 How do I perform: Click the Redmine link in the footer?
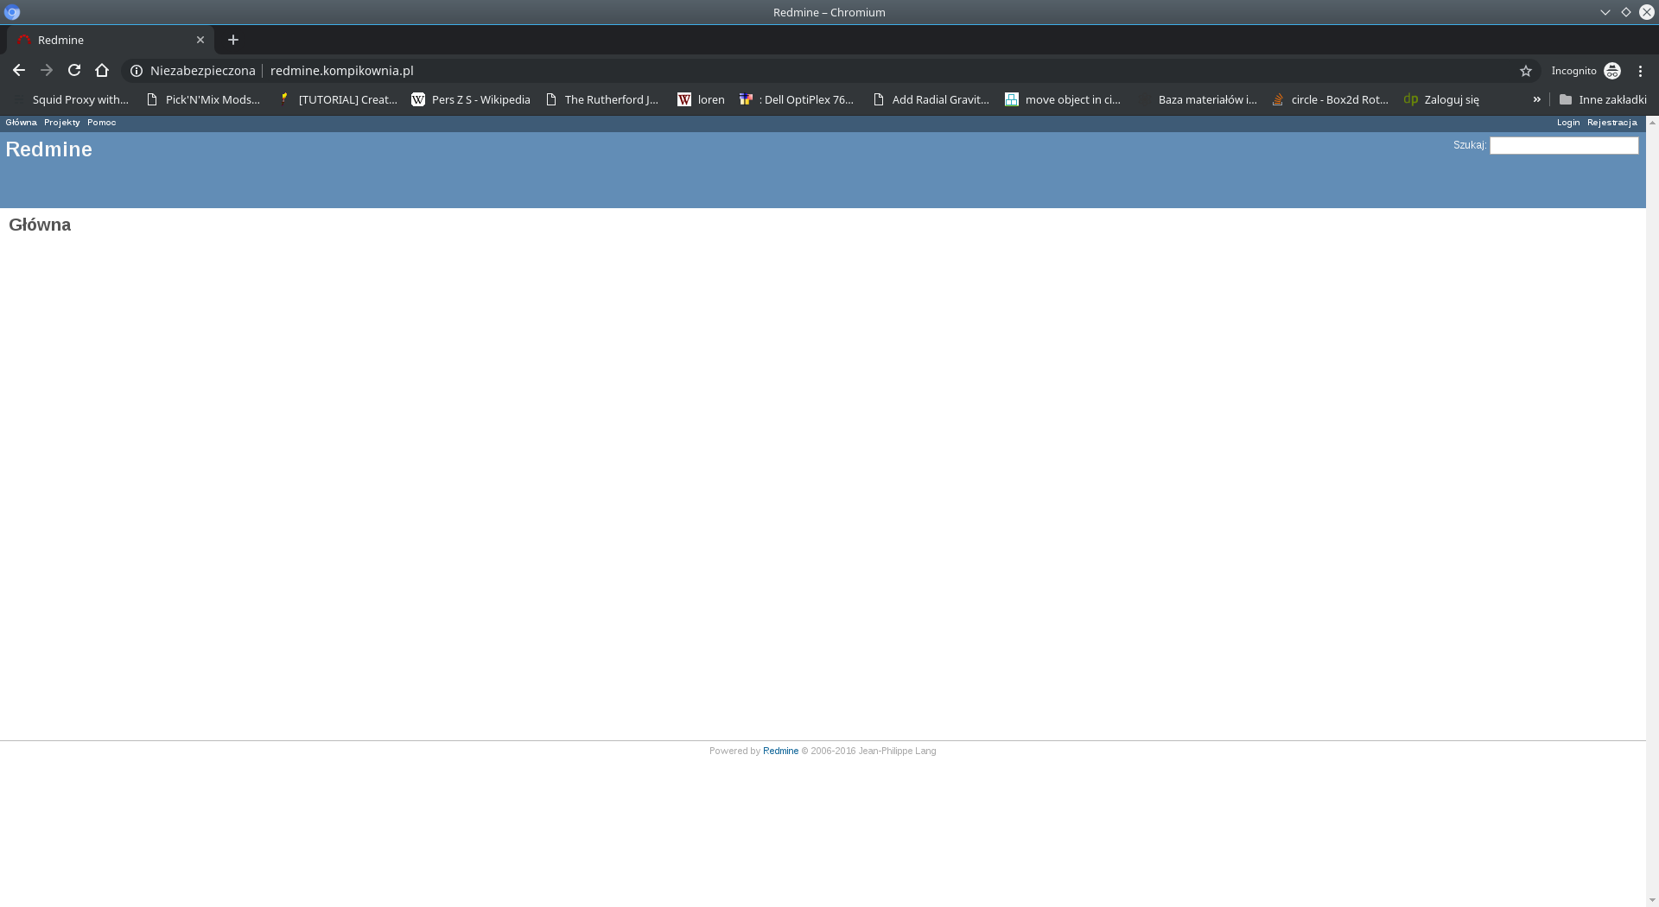[x=780, y=751]
